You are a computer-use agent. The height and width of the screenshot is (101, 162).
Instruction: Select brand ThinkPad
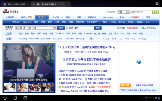coord(59,34)
